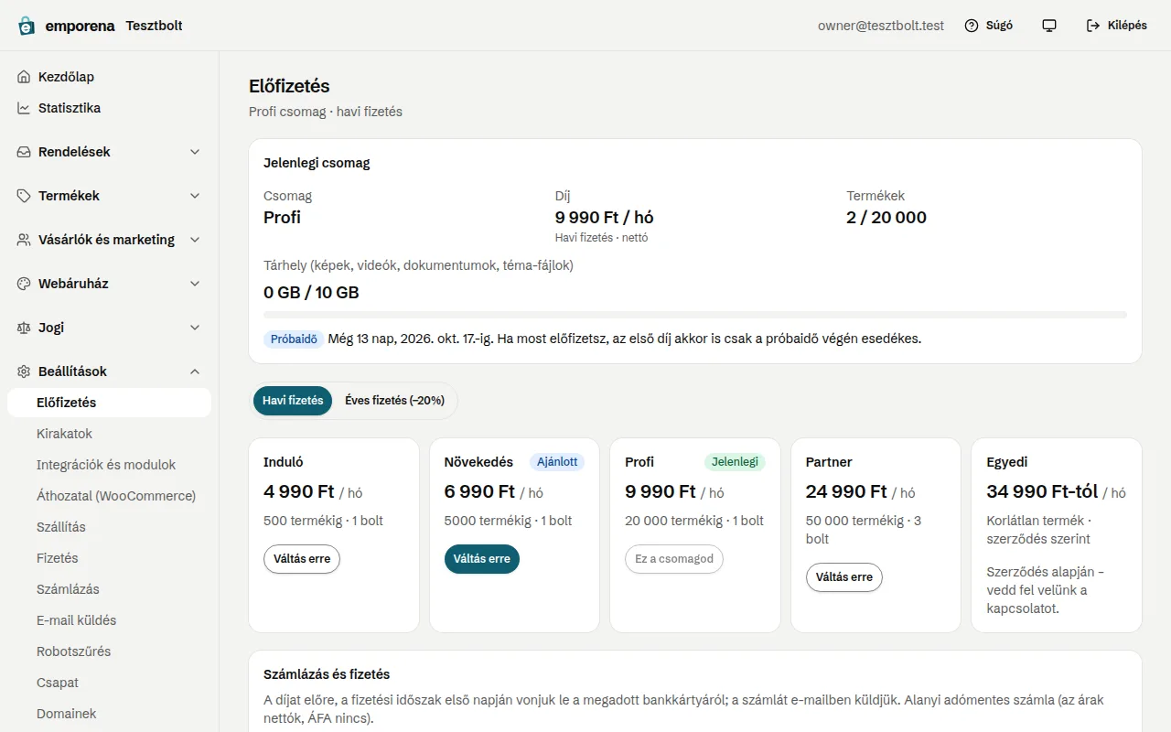Image resolution: width=1171 pixels, height=732 pixels.
Task: Click the Jelenlegi badge on Profi plan
Action: [735, 462]
